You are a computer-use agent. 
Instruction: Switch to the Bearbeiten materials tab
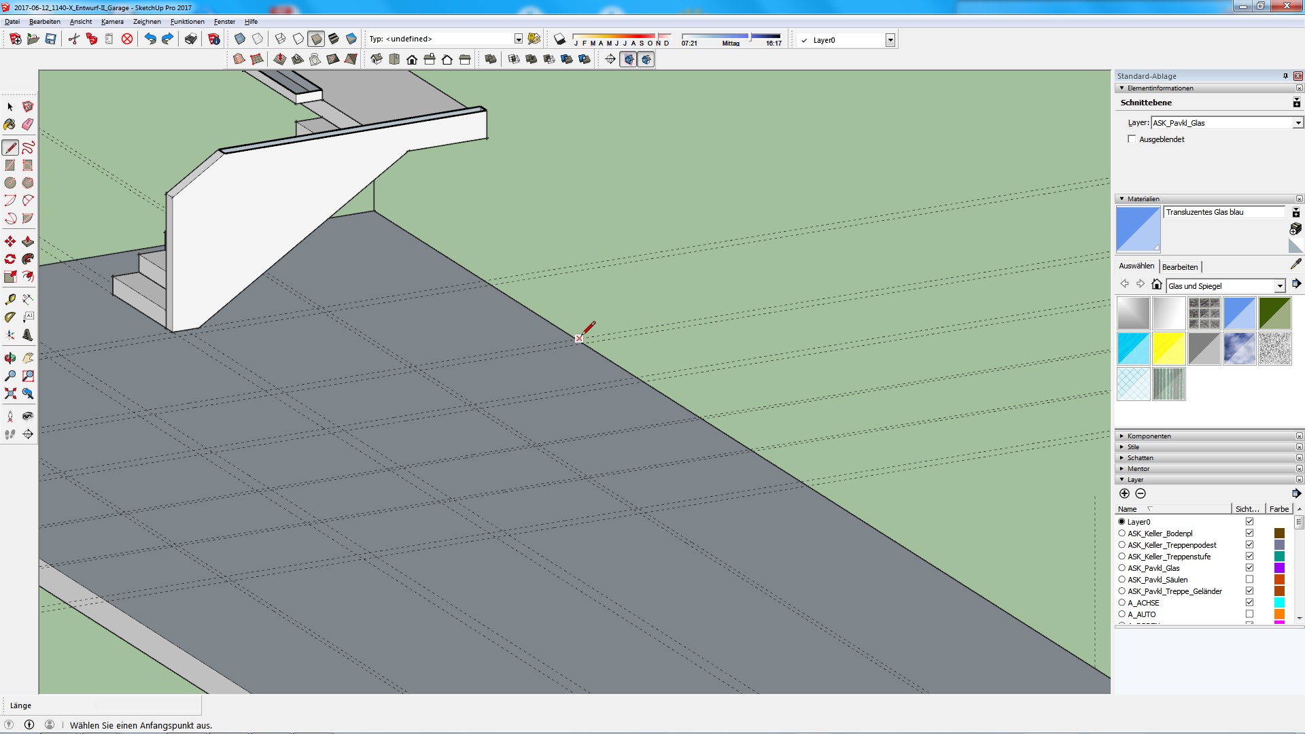click(x=1180, y=267)
